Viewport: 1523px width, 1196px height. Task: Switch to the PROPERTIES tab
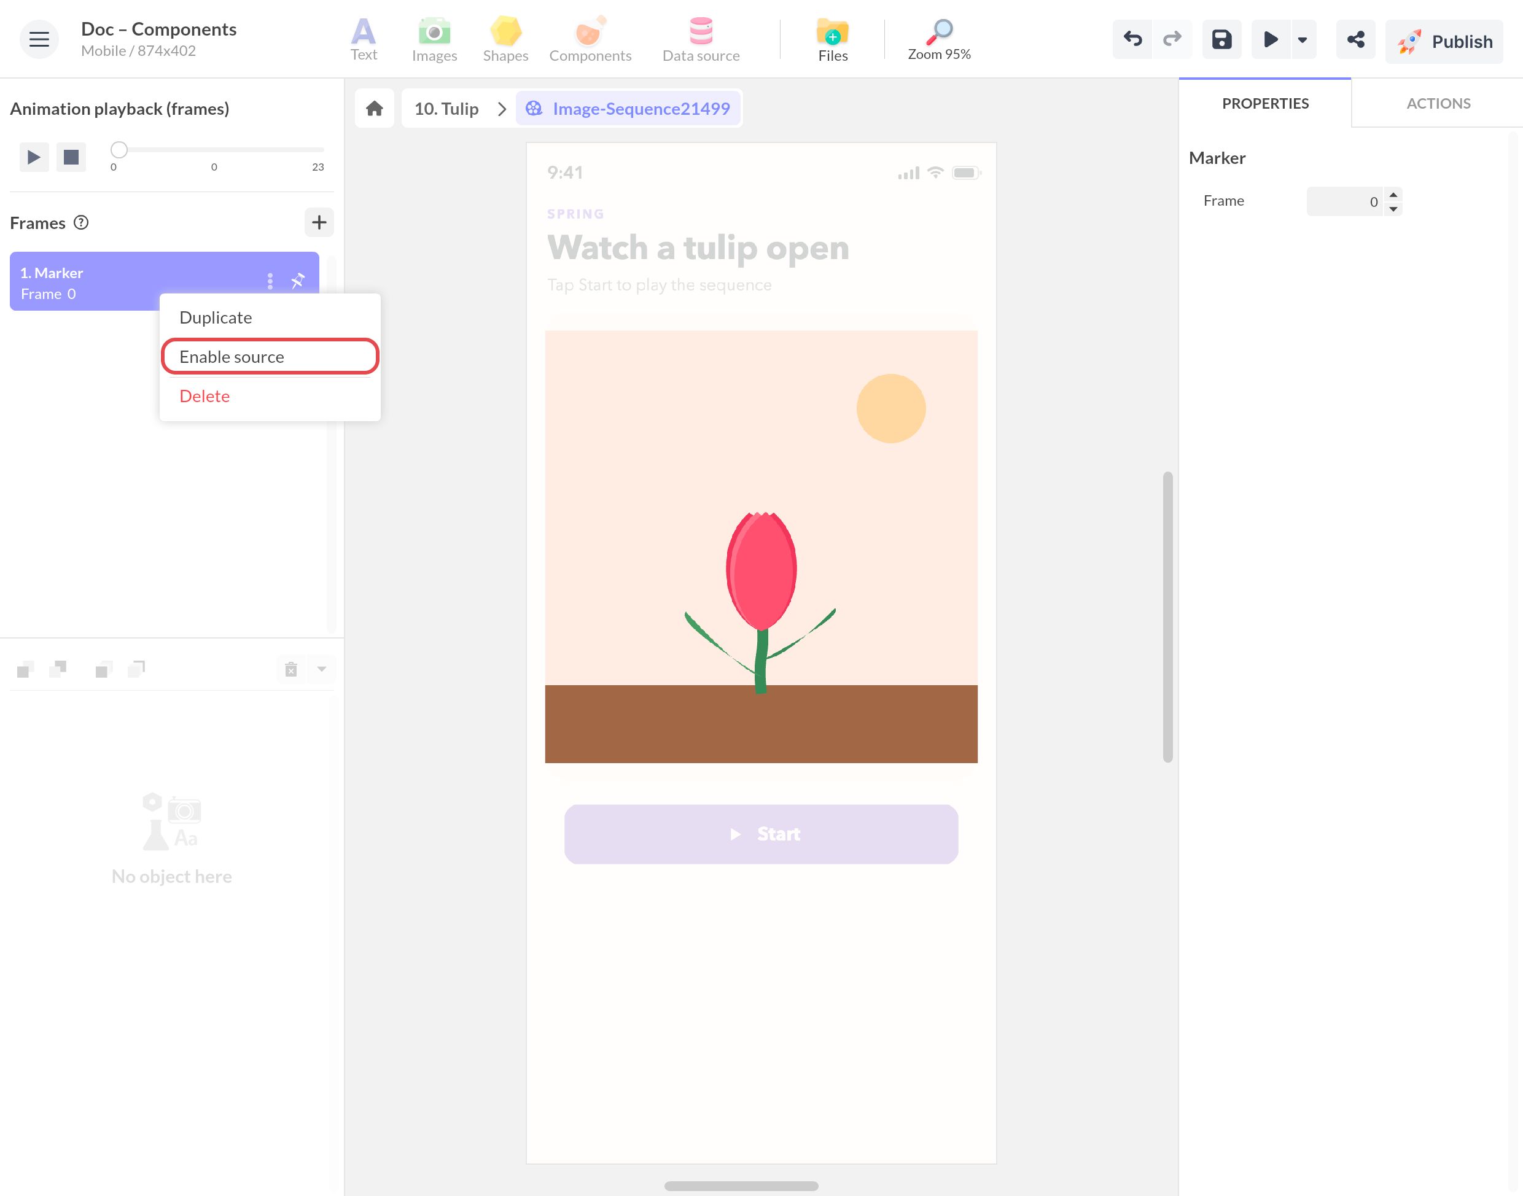pos(1264,104)
